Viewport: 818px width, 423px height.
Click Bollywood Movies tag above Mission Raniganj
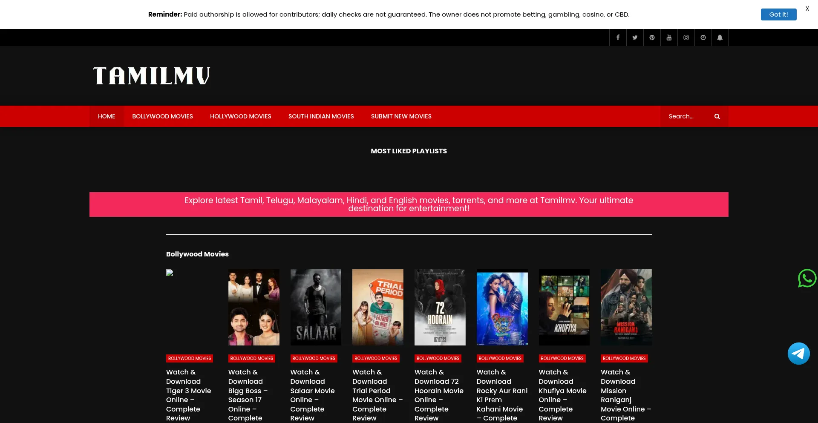point(624,358)
